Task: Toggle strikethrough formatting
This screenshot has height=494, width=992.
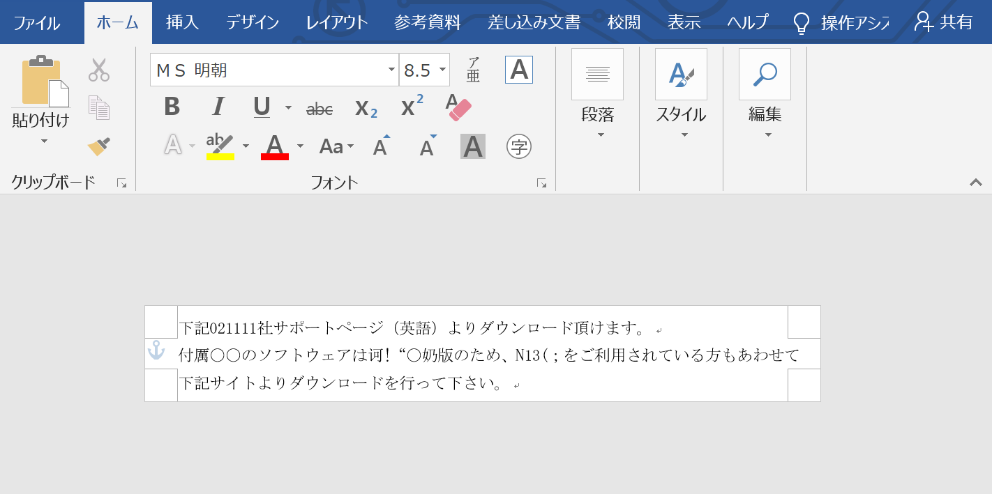Action: tap(320, 108)
